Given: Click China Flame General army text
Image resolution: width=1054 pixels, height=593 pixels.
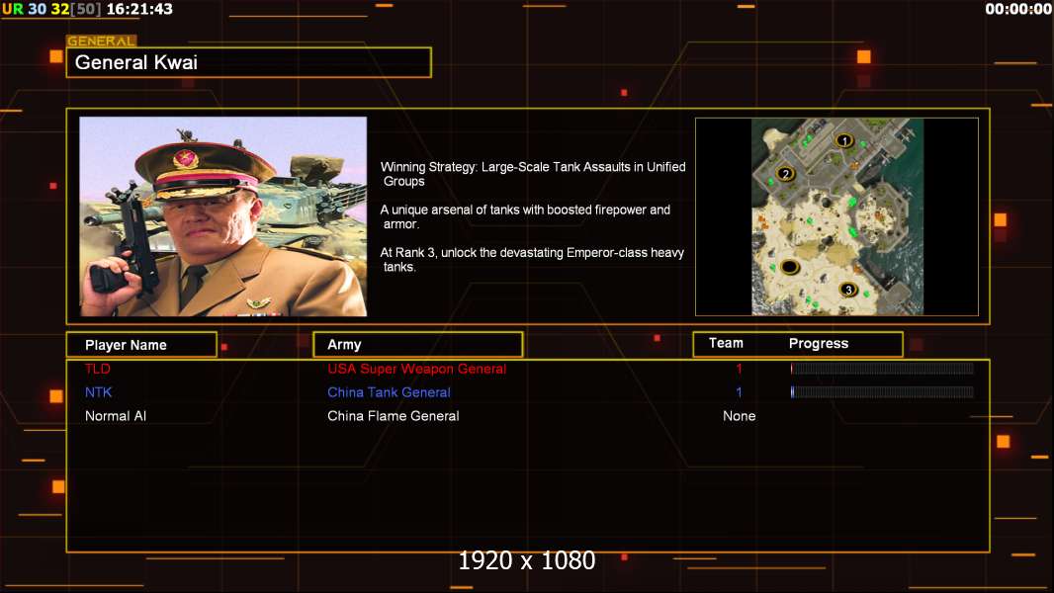Looking at the screenshot, I should pyautogui.click(x=394, y=416).
